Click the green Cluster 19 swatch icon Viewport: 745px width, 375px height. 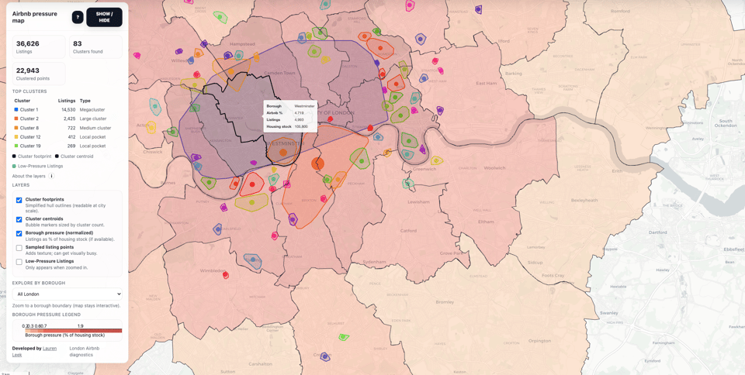16,146
